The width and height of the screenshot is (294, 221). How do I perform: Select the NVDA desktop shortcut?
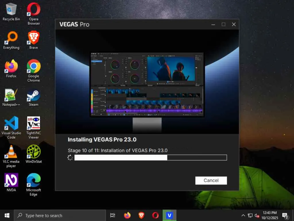11,183
